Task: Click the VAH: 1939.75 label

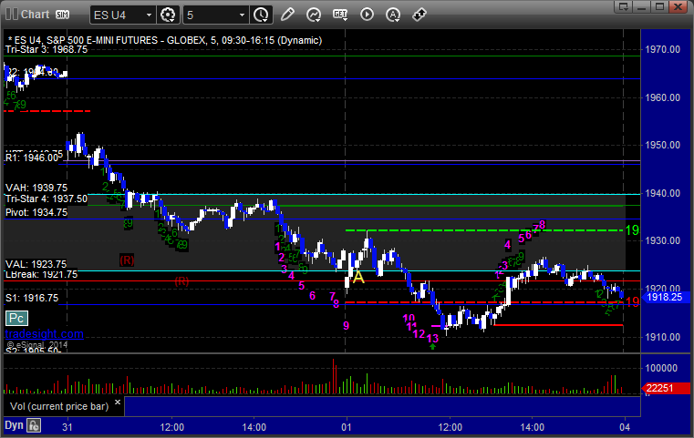Action: (36, 188)
